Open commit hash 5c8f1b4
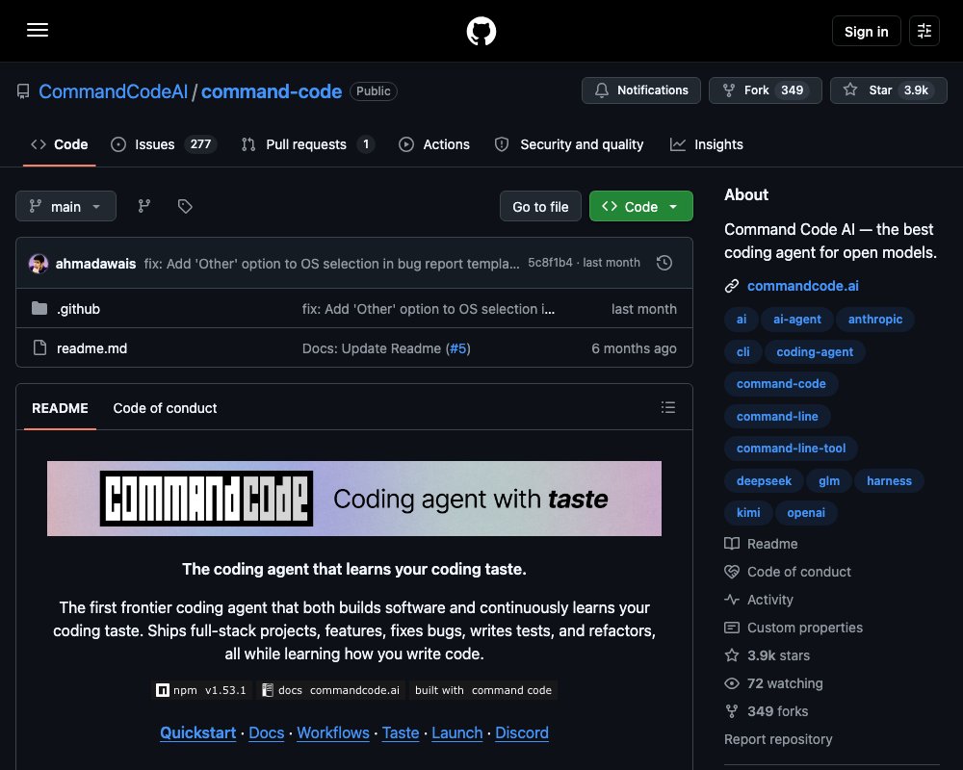This screenshot has height=770, width=963. tap(550, 263)
